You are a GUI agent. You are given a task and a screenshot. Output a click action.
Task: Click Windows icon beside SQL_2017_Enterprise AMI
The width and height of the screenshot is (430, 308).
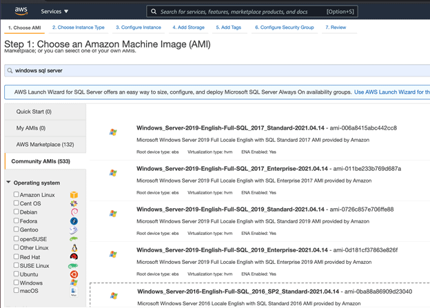[113, 173]
